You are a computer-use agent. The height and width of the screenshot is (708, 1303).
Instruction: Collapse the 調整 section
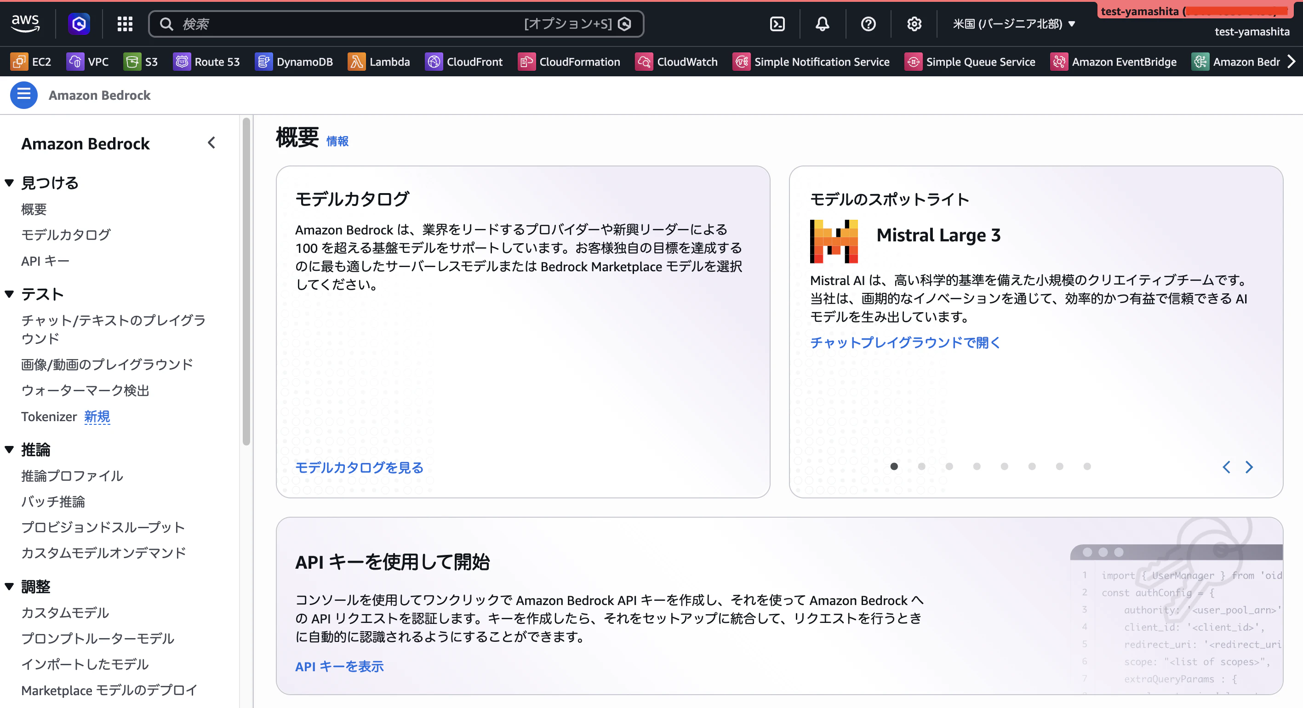click(9, 586)
